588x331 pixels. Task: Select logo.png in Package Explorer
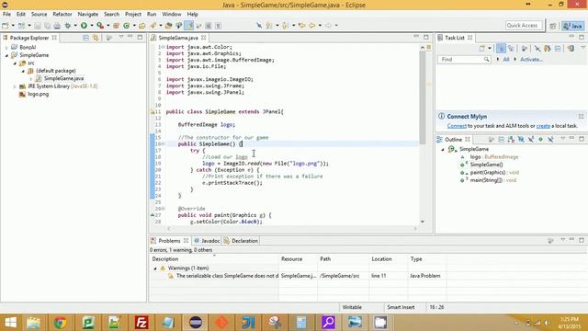(x=39, y=95)
